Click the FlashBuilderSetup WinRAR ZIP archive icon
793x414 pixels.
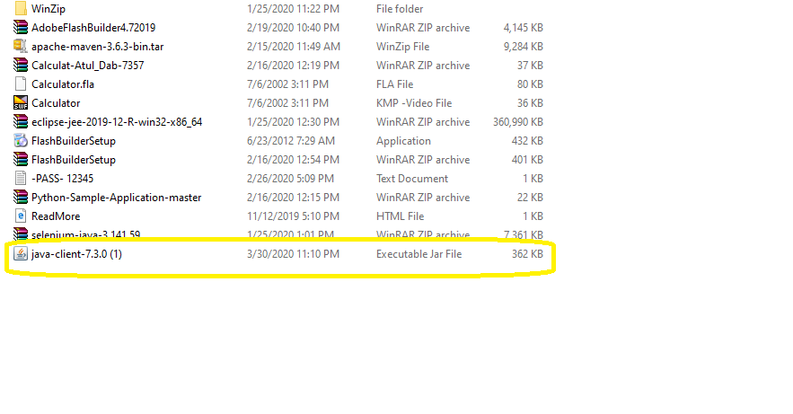coord(21,159)
